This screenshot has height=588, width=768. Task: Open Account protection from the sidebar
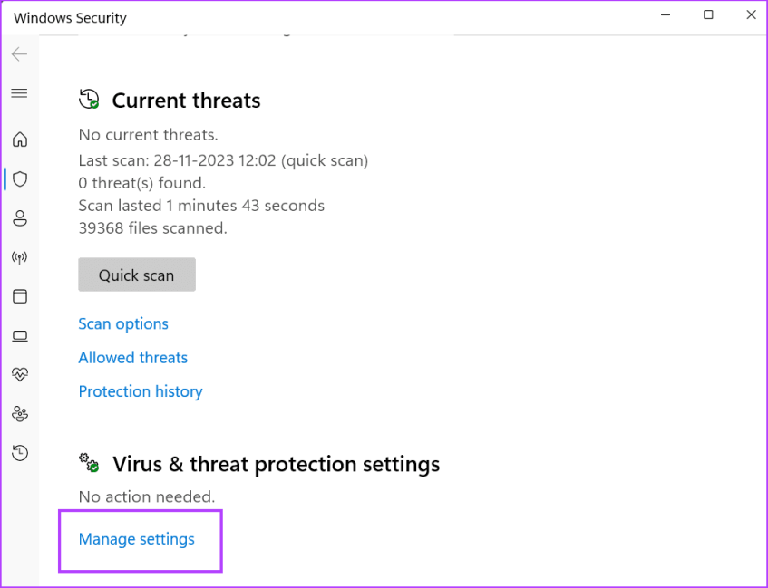pyautogui.click(x=20, y=217)
